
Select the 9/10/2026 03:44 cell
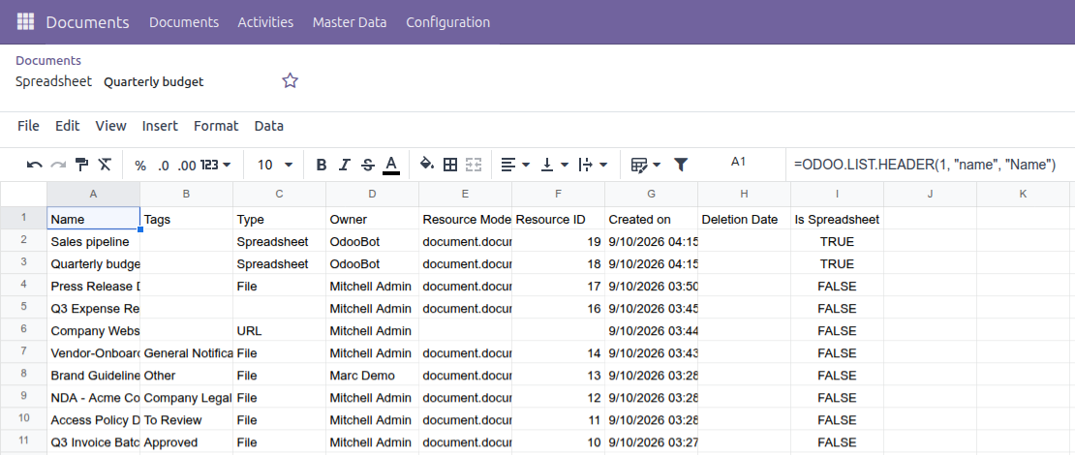point(651,331)
